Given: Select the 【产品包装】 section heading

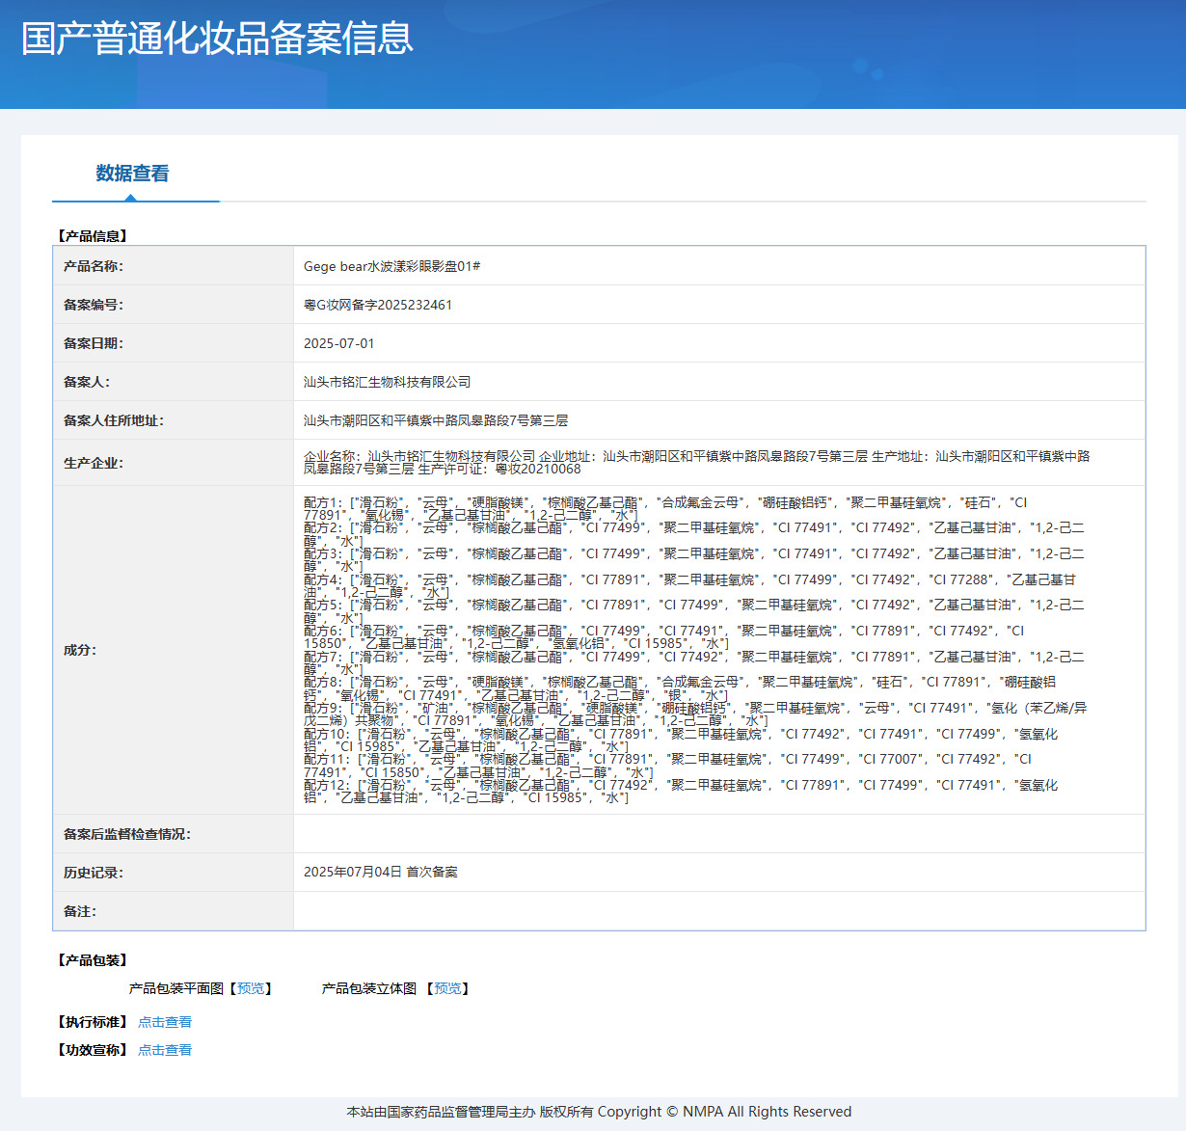Looking at the screenshot, I should [93, 960].
